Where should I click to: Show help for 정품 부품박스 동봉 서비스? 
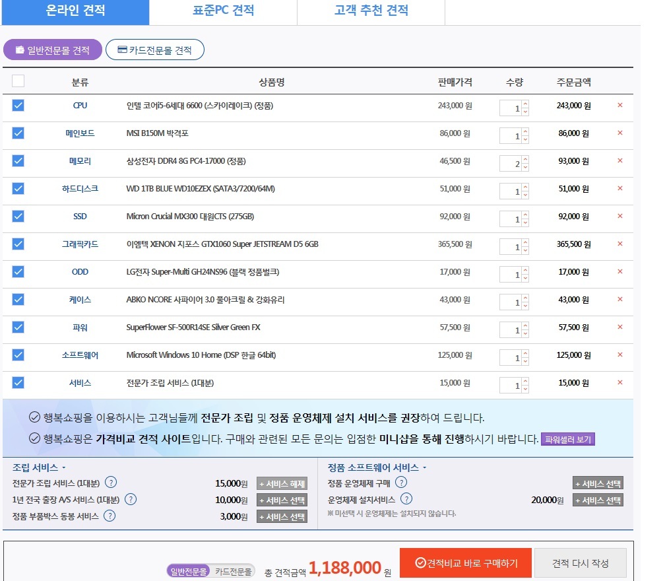tap(110, 516)
